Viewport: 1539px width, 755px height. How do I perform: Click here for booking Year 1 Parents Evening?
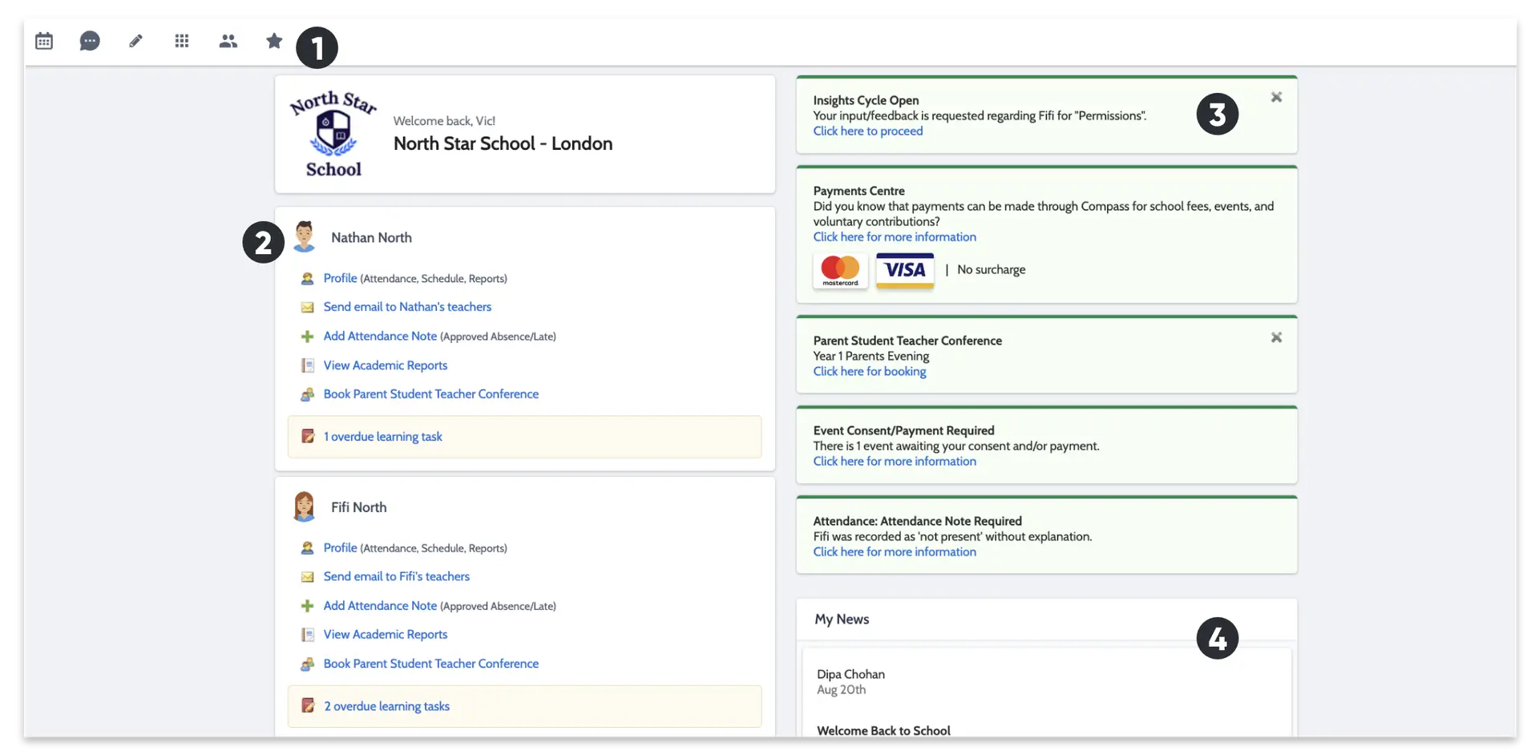click(870, 372)
